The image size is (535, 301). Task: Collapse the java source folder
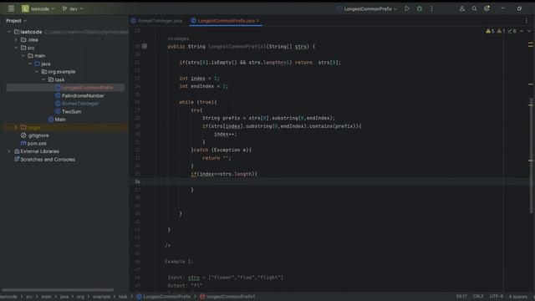pos(30,64)
